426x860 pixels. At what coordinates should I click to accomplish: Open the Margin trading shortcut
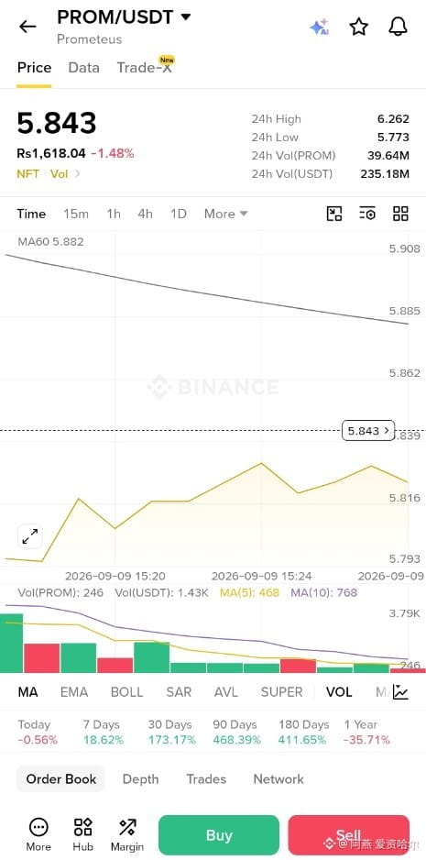(x=127, y=835)
